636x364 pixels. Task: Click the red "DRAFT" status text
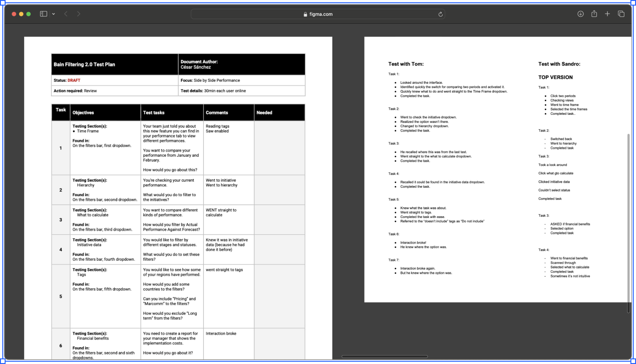tap(74, 80)
